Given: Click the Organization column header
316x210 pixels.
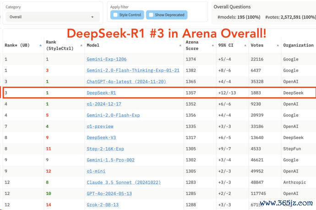Looking at the screenshot, I should [x=298, y=45].
